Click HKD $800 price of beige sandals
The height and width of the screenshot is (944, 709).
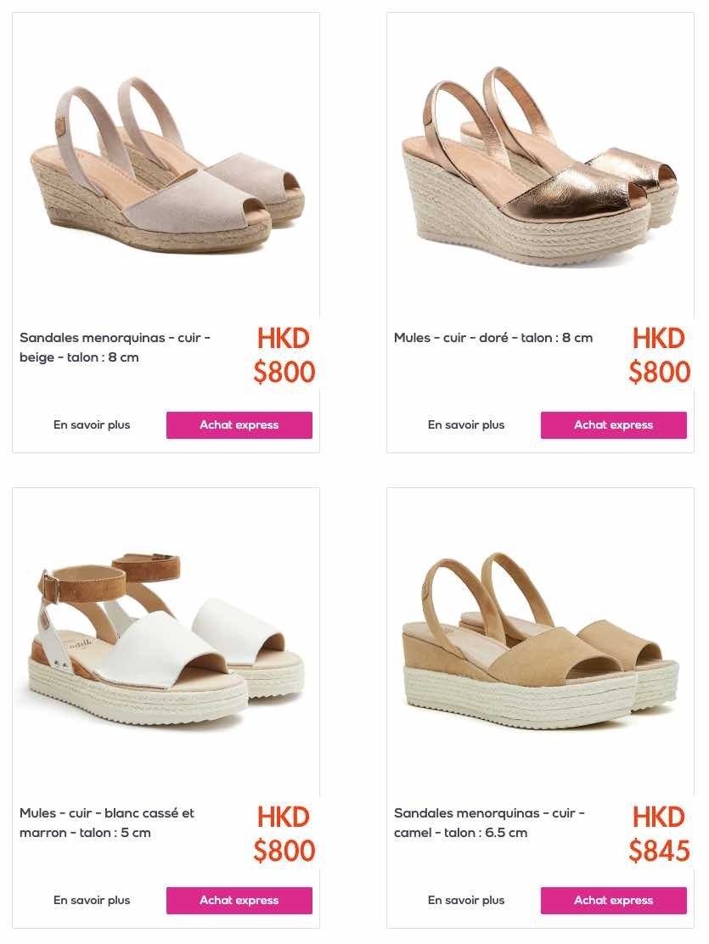(284, 356)
